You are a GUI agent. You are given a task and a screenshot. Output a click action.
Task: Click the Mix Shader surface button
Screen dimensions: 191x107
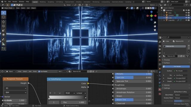[x=181, y=71]
